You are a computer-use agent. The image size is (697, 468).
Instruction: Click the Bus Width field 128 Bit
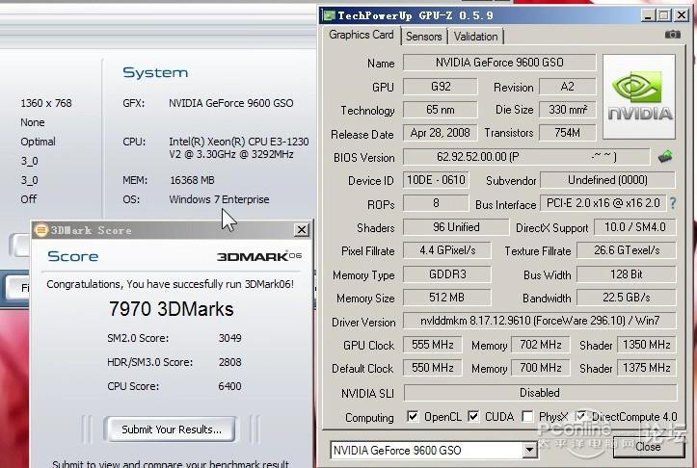coord(627,273)
